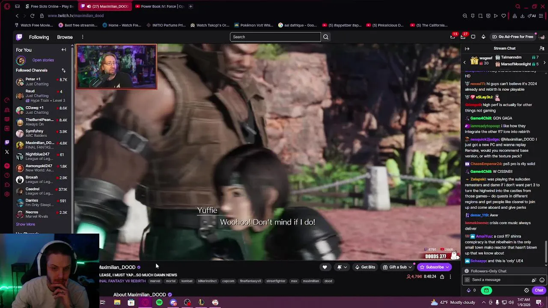This screenshot has width=548, height=308.
Task: Click the streetfighter tag
Action: point(276,281)
